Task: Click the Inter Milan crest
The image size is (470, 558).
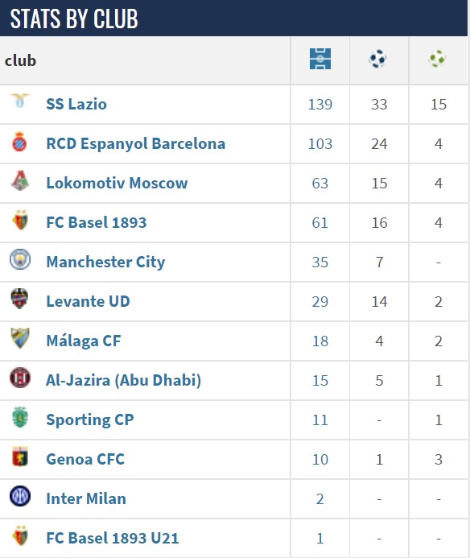Action: (20, 496)
